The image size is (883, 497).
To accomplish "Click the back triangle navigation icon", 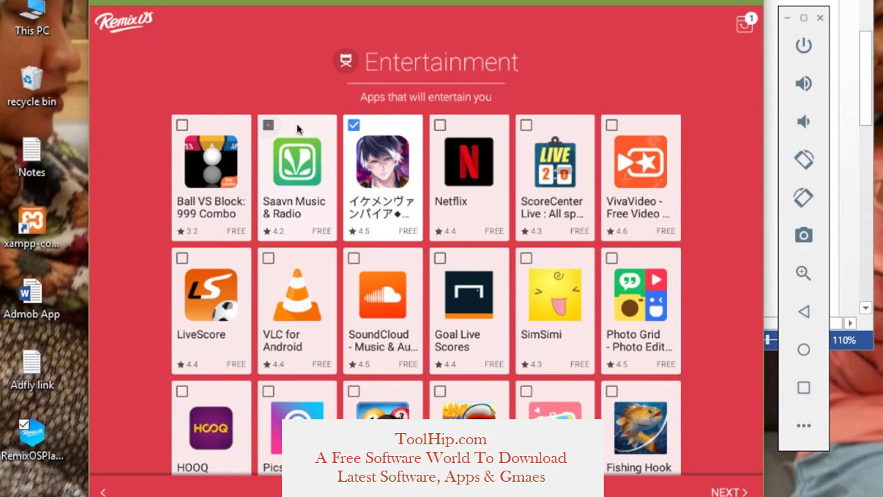I will (x=804, y=312).
